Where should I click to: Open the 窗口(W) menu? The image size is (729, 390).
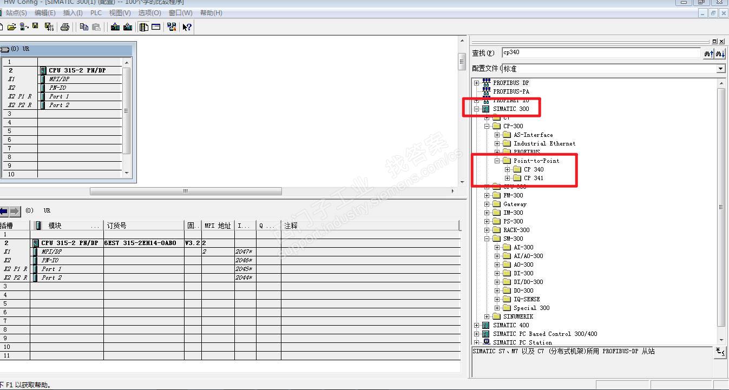[180, 13]
